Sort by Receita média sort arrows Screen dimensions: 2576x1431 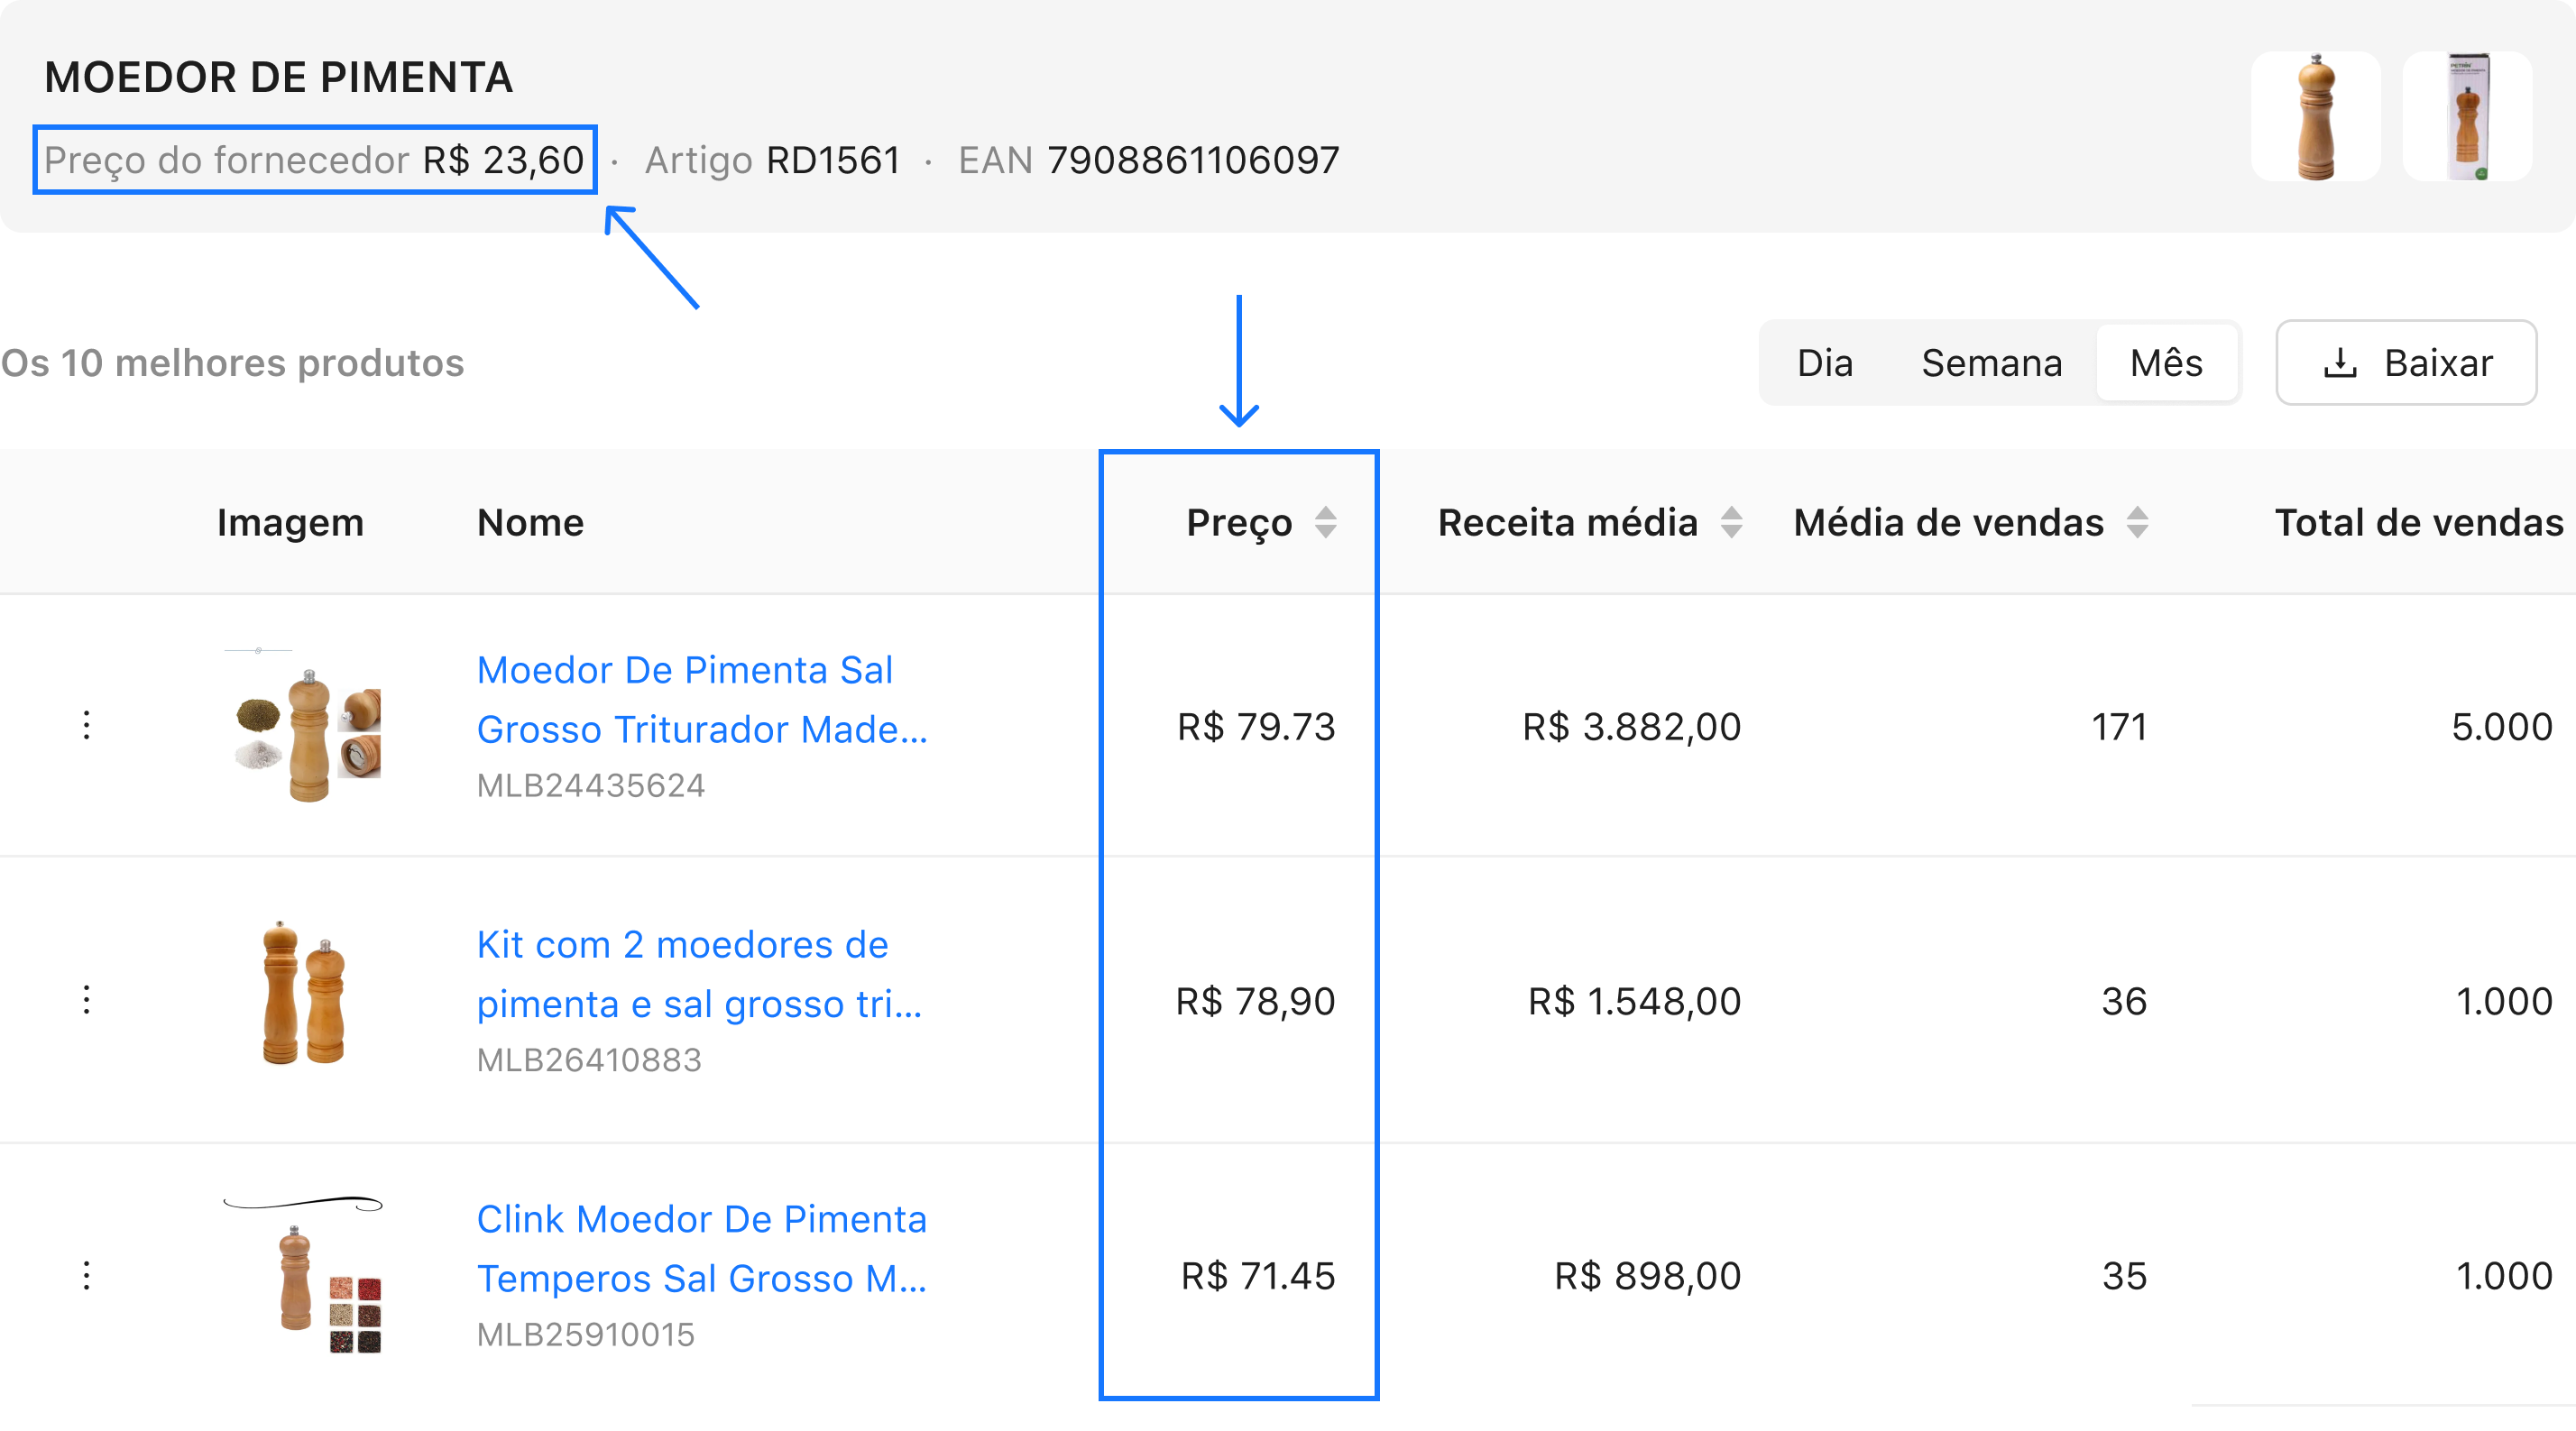click(1731, 522)
